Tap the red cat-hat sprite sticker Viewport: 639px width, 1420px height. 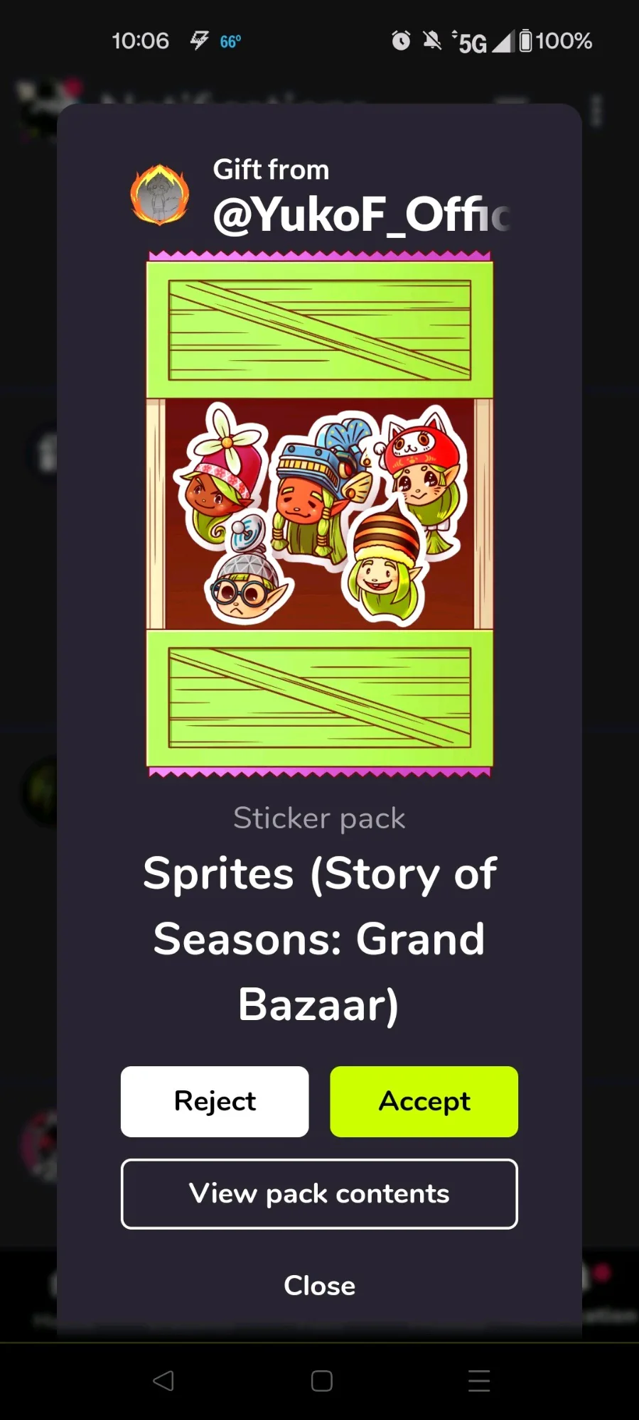click(x=424, y=472)
